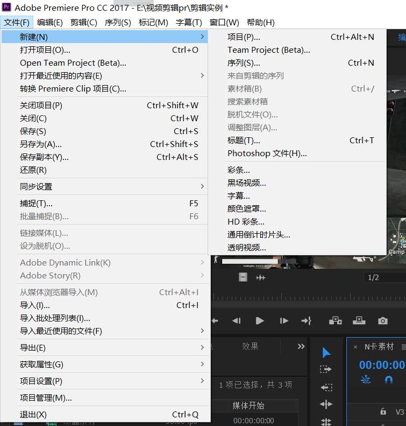Select the Track Select Forward tool
406x426 pixels.
click(x=326, y=369)
